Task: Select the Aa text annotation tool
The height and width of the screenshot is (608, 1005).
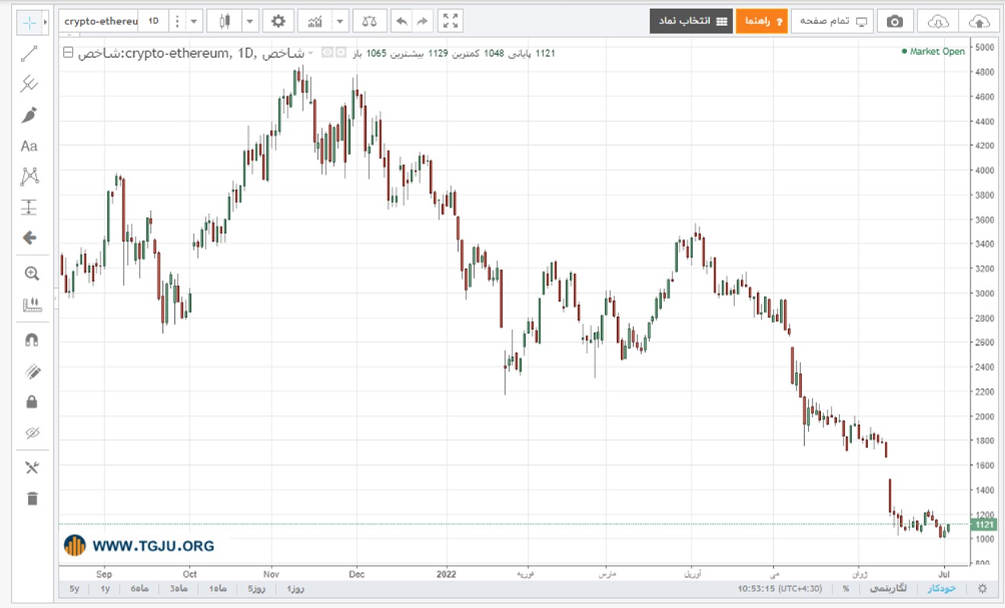Action: click(29, 146)
